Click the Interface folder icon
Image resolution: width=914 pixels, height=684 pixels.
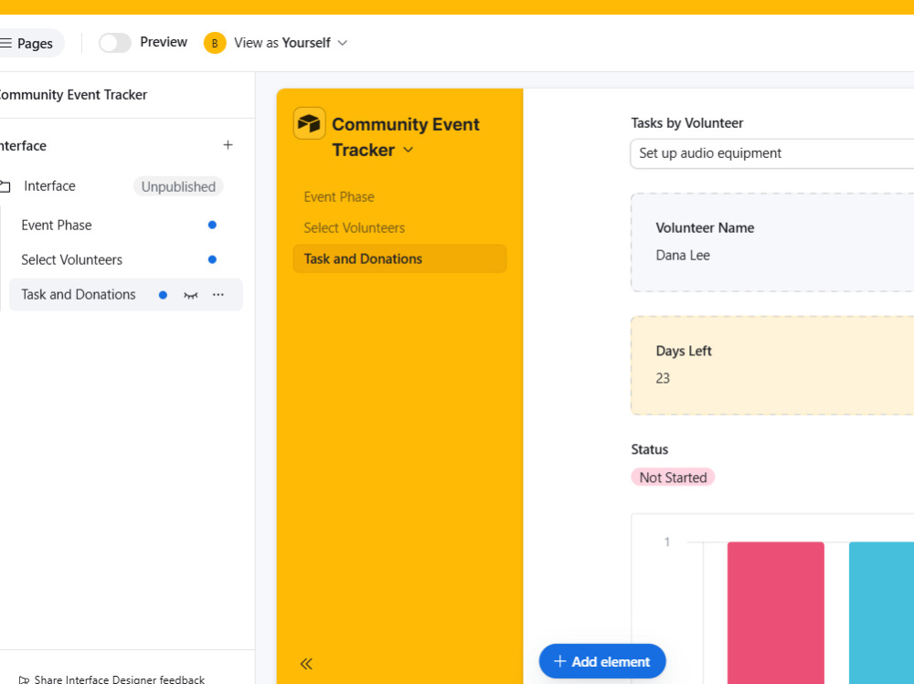pos(5,186)
